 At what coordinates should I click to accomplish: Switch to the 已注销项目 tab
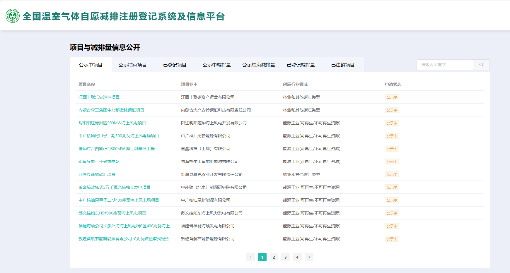coord(343,65)
